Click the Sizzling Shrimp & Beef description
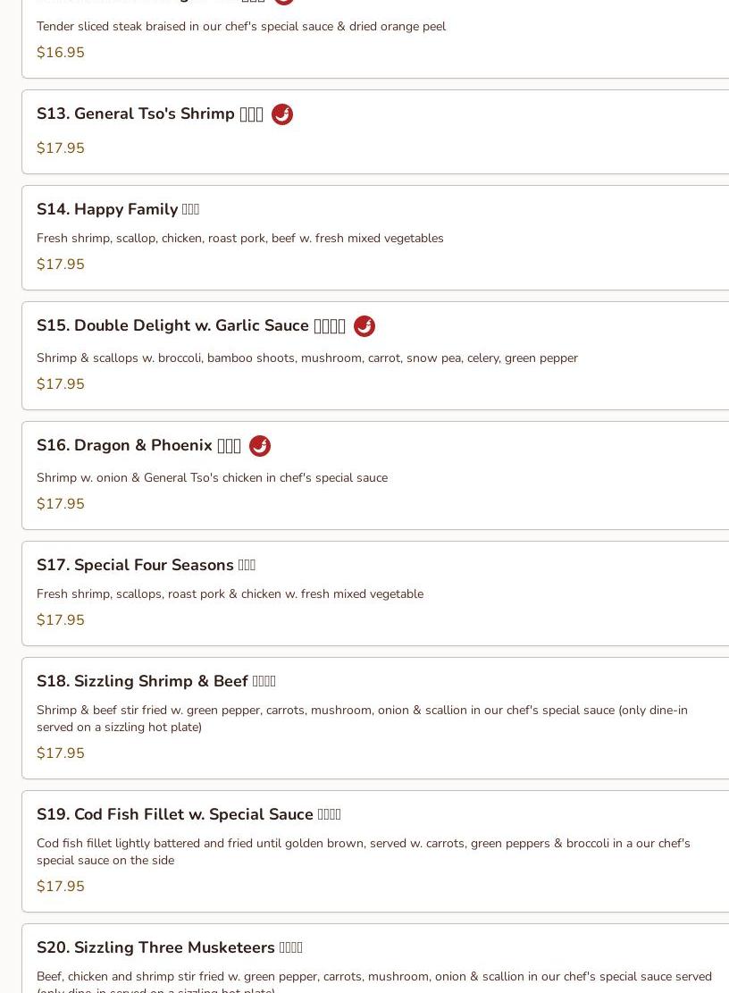Screen dimensions: 729x993 click(362, 718)
